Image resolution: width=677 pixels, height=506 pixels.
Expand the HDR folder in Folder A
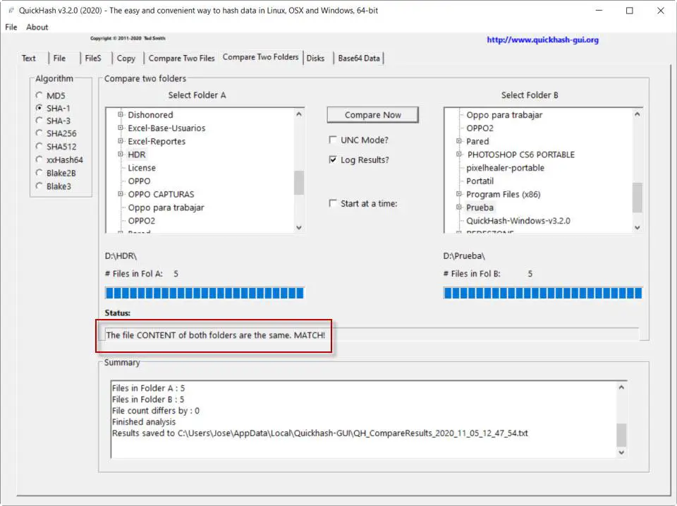(x=121, y=155)
